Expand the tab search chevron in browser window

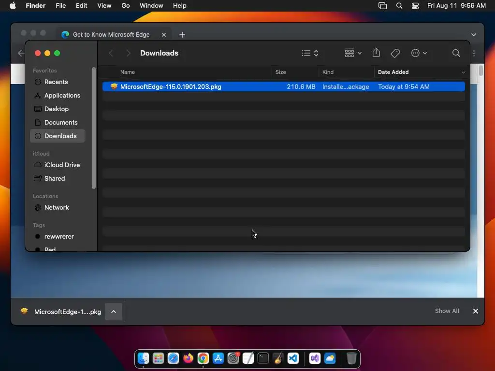[x=474, y=35]
